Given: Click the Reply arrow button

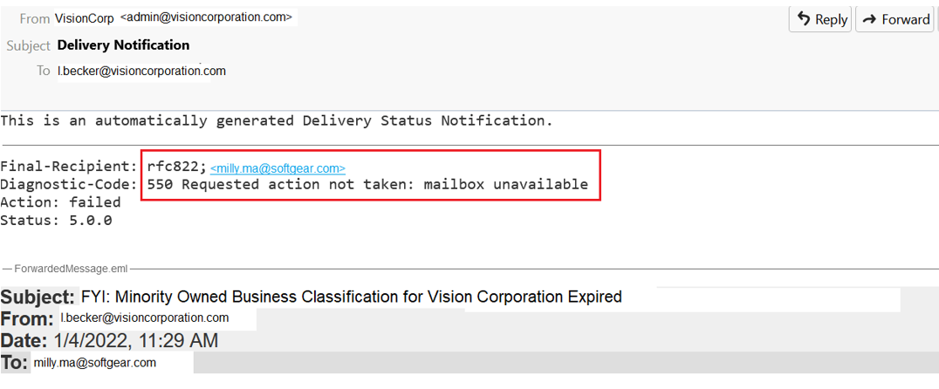Looking at the screenshot, I should tap(821, 19).
